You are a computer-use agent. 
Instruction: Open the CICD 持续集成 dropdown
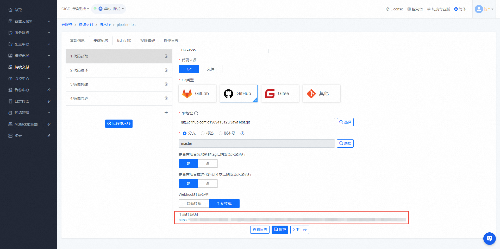tap(75, 9)
